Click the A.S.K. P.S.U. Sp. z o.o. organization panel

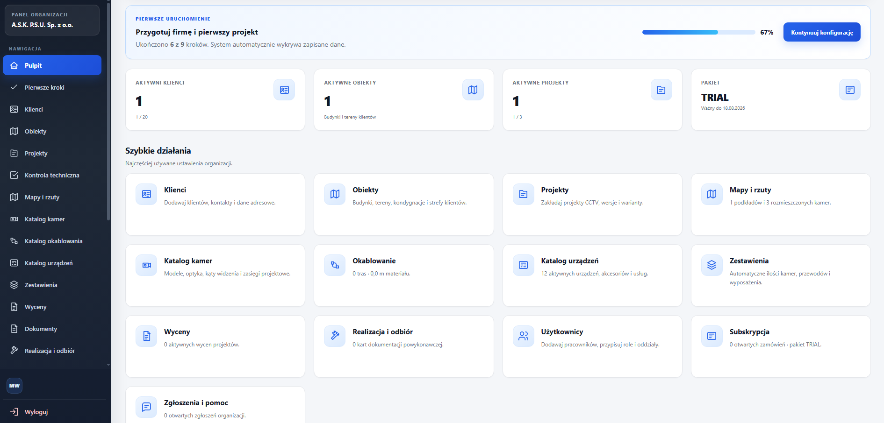pos(52,20)
